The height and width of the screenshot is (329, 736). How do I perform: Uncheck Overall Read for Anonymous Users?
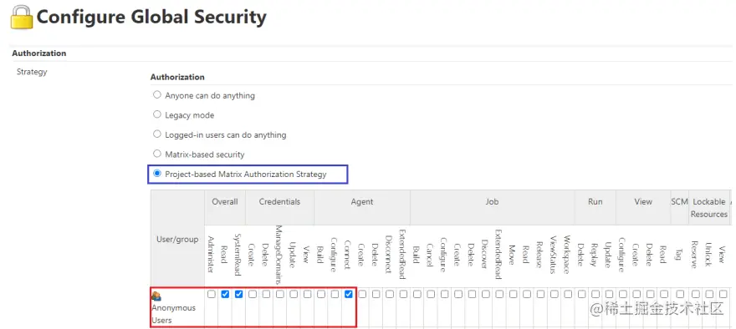(225, 294)
